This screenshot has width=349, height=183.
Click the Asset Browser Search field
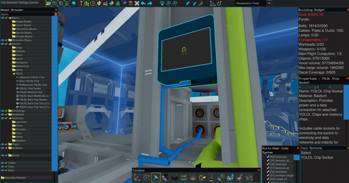click(x=27, y=14)
